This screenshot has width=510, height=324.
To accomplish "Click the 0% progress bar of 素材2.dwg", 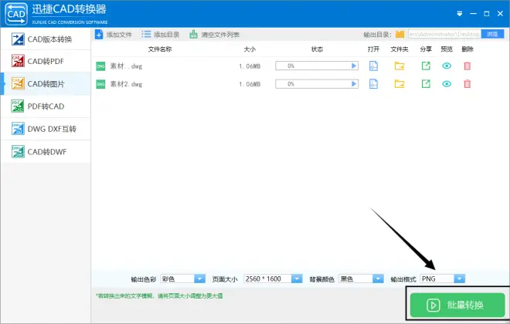I will point(317,84).
